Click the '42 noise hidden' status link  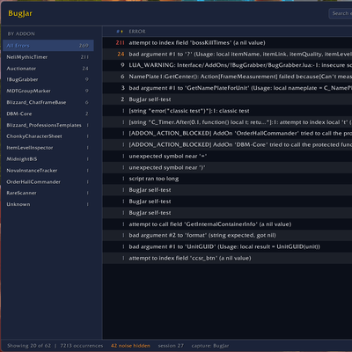pyautogui.click(x=130, y=346)
